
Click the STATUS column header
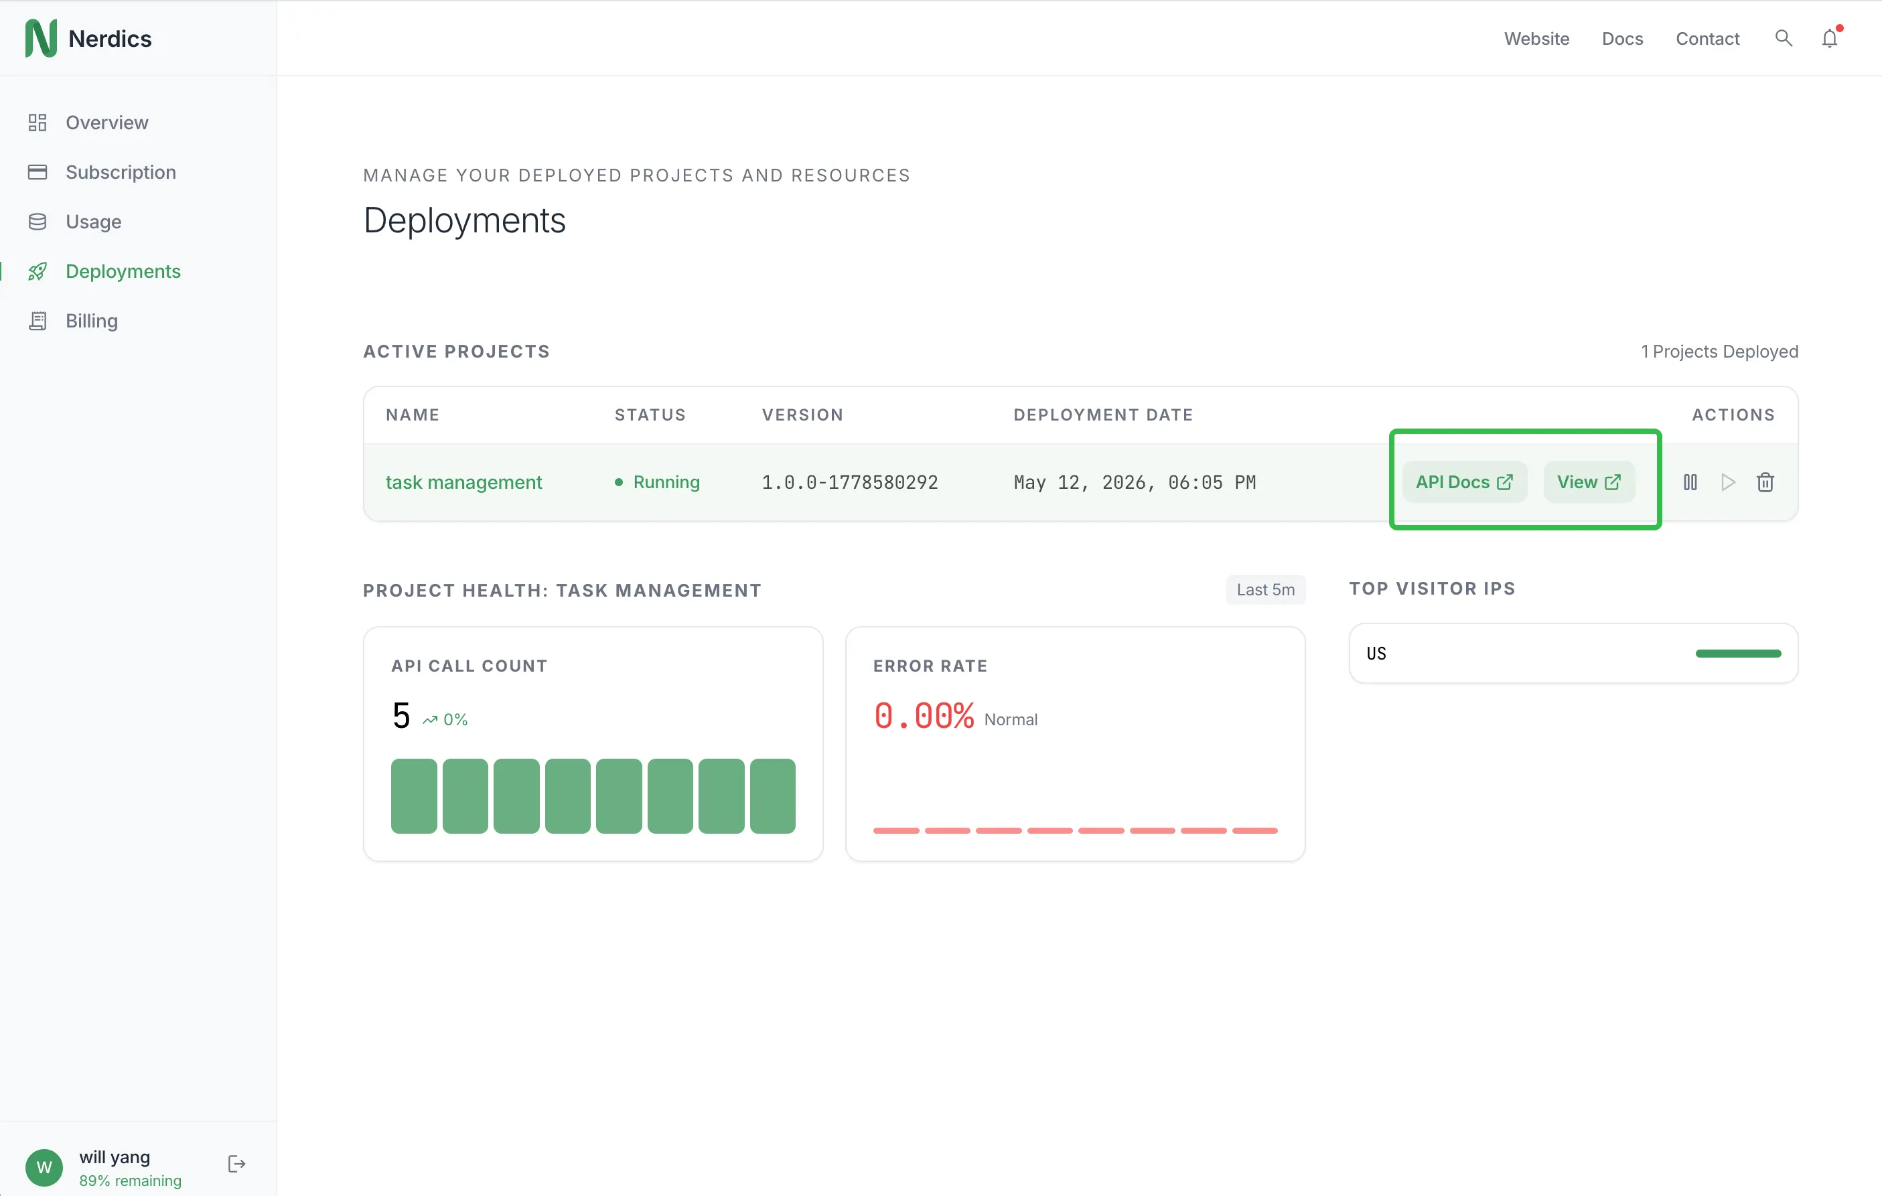(650, 415)
